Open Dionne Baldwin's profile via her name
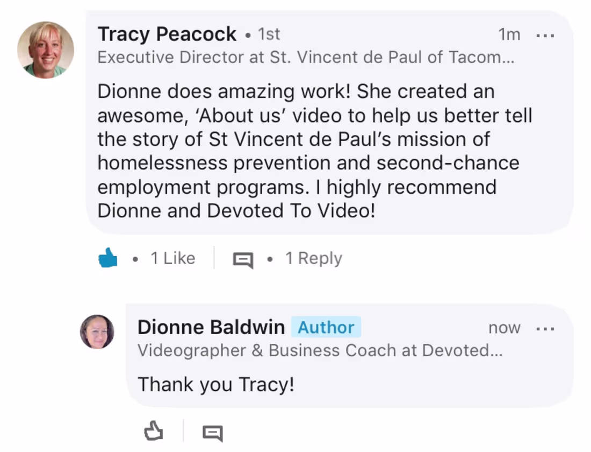 [211, 327]
